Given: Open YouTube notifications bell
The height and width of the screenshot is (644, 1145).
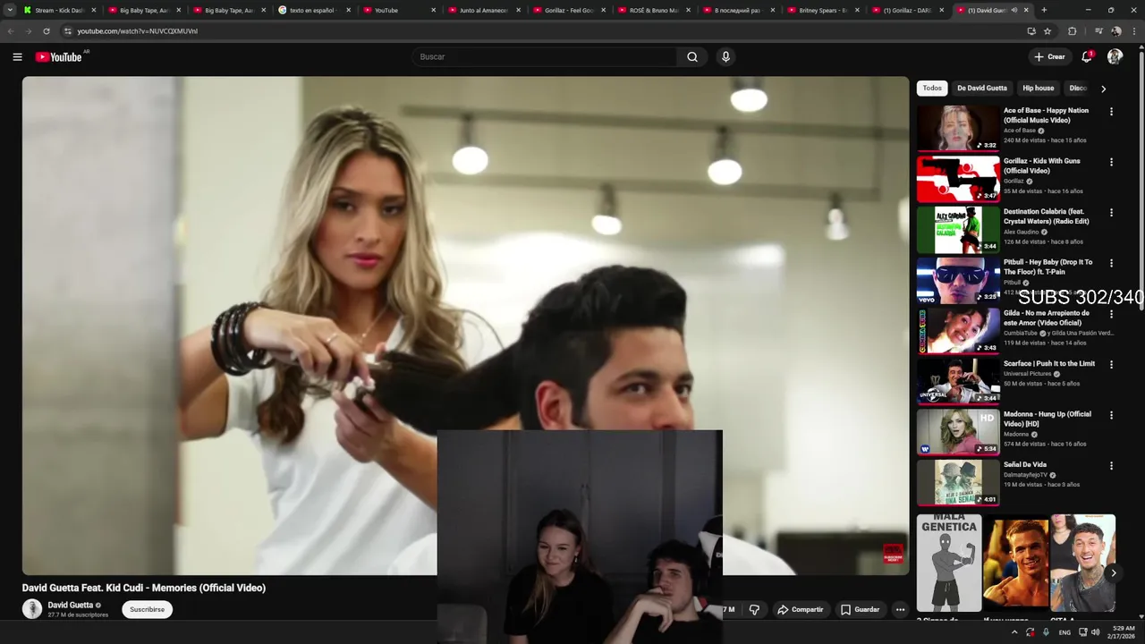Looking at the screenshot, I should point(1087,56).
